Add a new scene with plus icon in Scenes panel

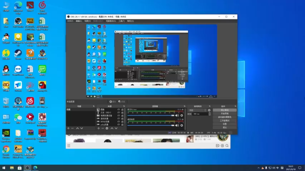coord(68,128)
